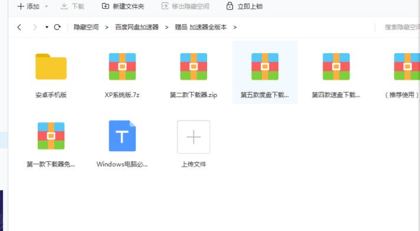This screenshot has height=231, width=420.
Task: Click the 下载 download button
Action: point(73,6)
